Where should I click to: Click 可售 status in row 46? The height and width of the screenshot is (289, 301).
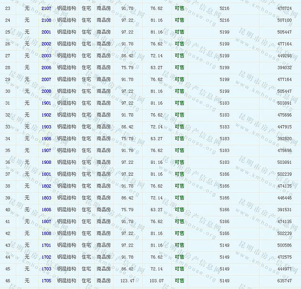pyautogui.click(x=179, y=281)
